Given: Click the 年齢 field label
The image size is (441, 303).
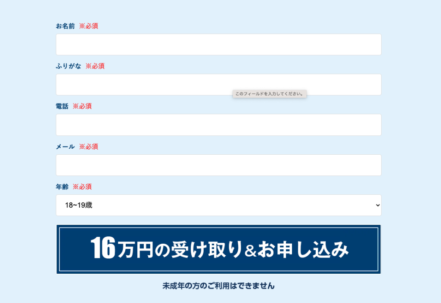Looking at the screenshot, I should [62, 187].
